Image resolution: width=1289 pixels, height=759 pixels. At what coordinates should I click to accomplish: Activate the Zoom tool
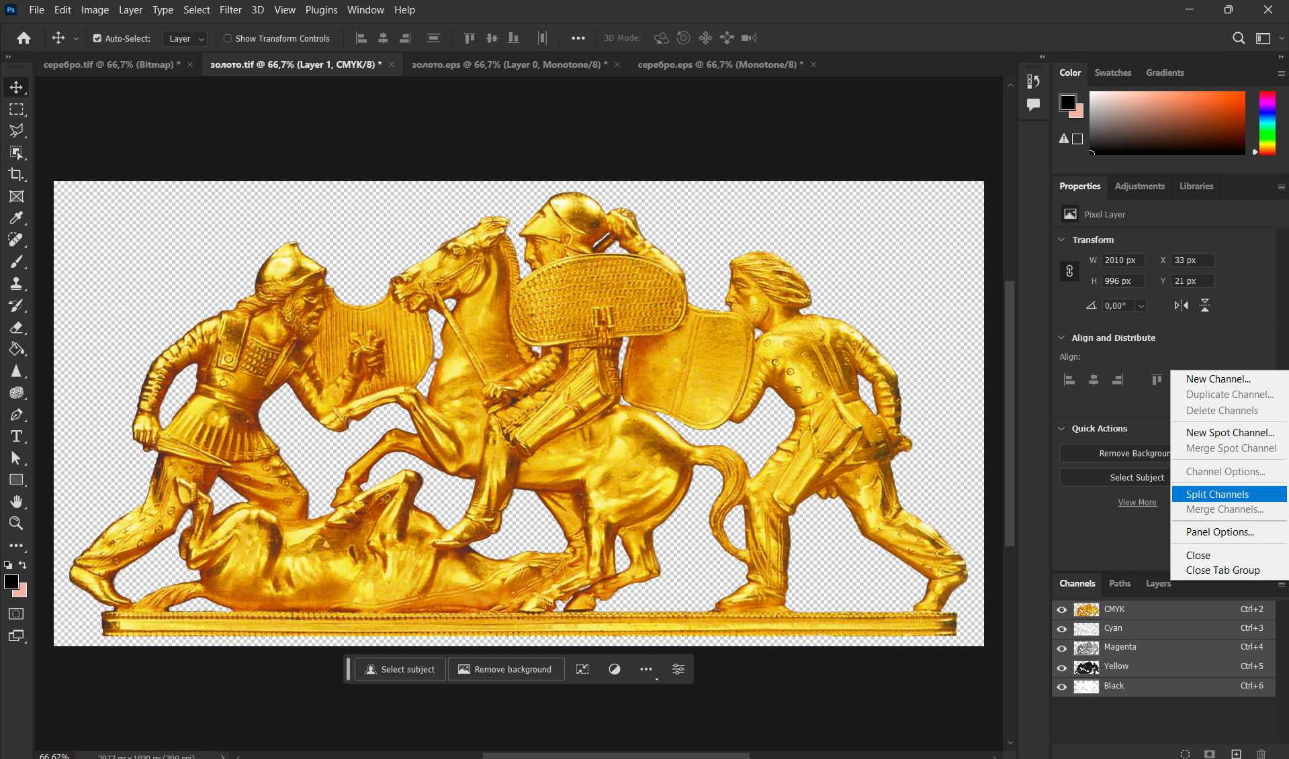[x=16, y=523]
